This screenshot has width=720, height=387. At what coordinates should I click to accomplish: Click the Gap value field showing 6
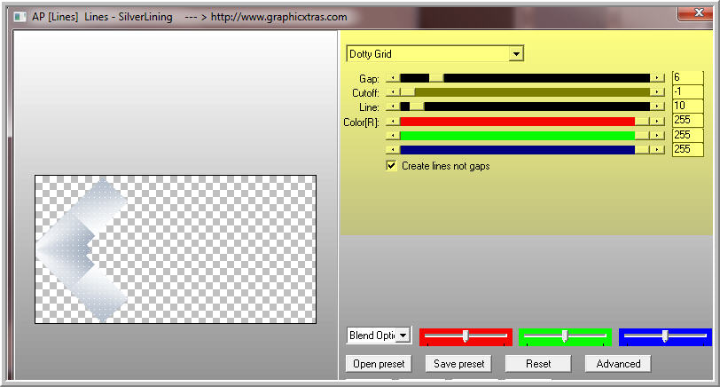(x=688, y=78)
